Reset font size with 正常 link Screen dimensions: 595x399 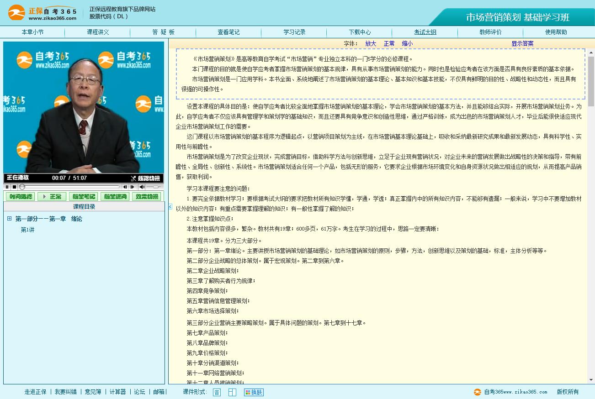coord(389,44)
